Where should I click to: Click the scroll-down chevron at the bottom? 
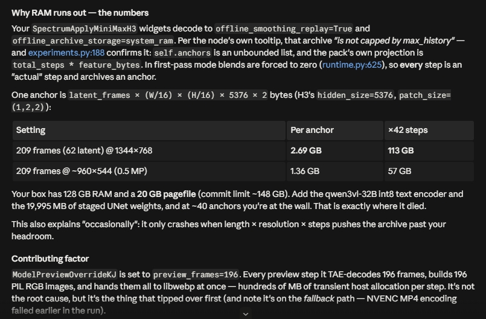click(246, 314)
